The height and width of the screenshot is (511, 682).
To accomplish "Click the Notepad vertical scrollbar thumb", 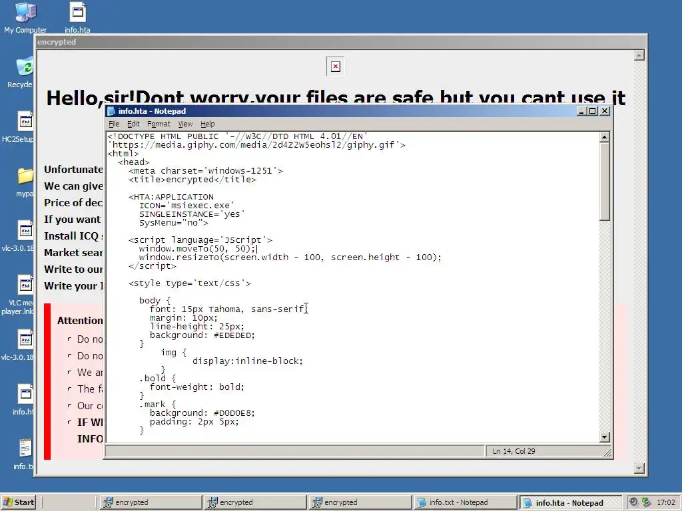I will coord(604,182).
